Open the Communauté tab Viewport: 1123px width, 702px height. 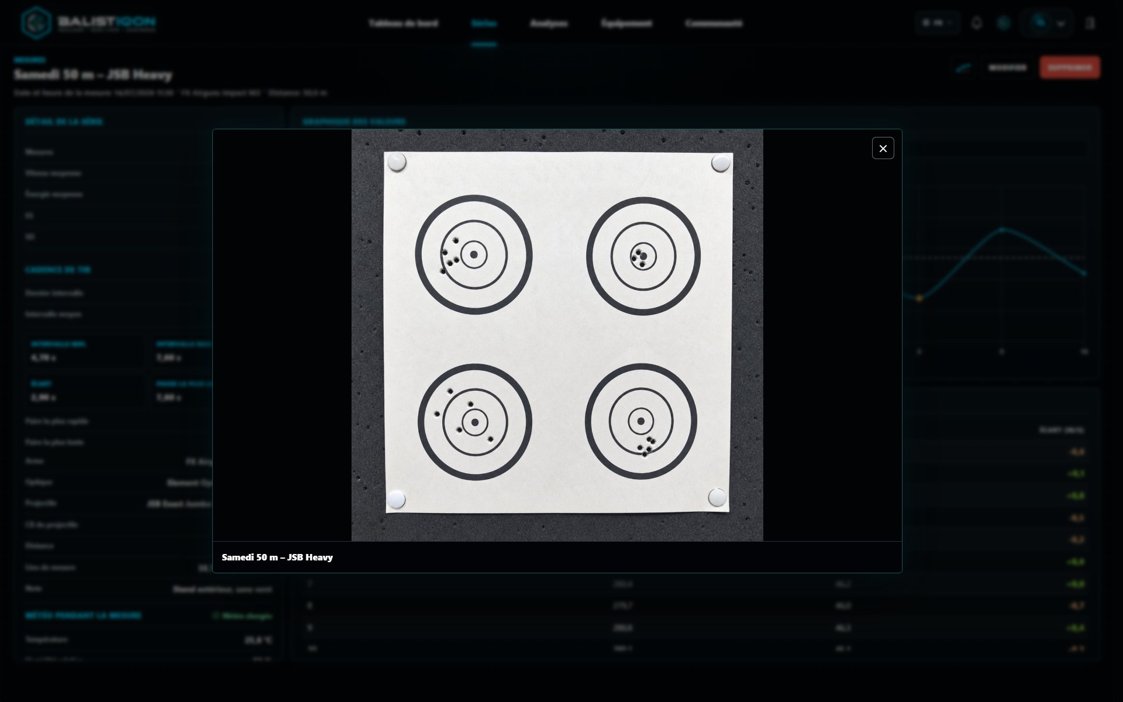click(714, 23)
